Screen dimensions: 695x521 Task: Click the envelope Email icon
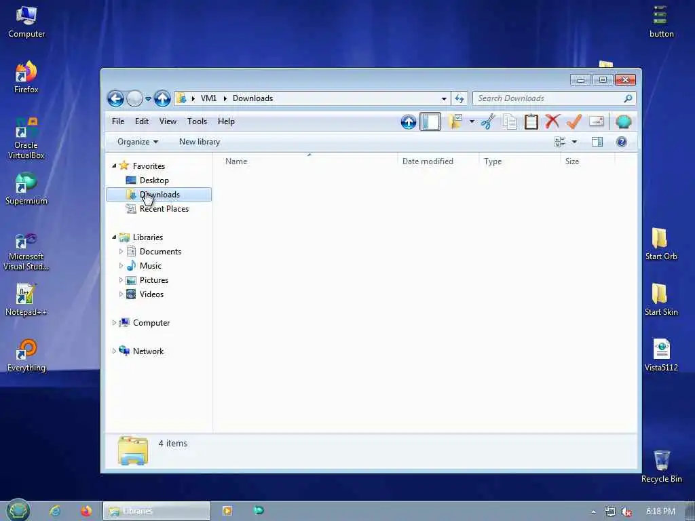click(x=596, y=121)
